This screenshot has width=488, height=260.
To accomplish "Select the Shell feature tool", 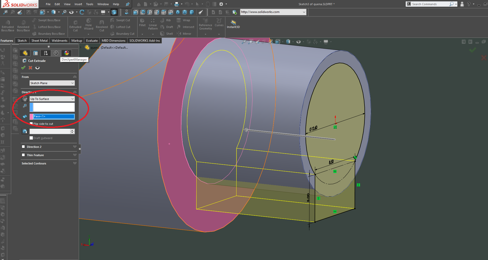I will click(x=166, y=34).
